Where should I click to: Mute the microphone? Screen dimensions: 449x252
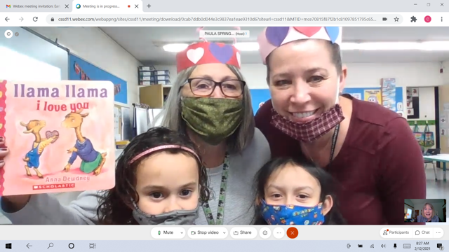click(x=166, y=233)
